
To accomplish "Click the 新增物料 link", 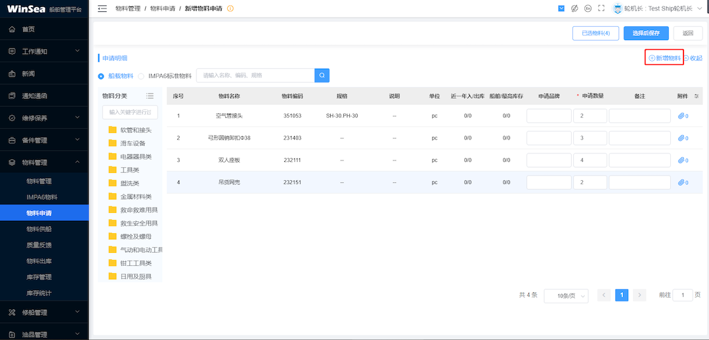I will click(664, 58).
